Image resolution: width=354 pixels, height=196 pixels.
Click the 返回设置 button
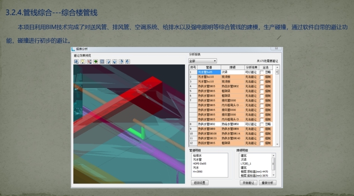(199, 182)
